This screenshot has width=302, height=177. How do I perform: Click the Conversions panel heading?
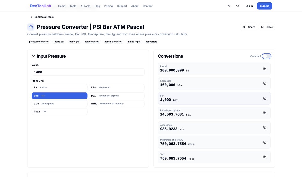[170, 56]
